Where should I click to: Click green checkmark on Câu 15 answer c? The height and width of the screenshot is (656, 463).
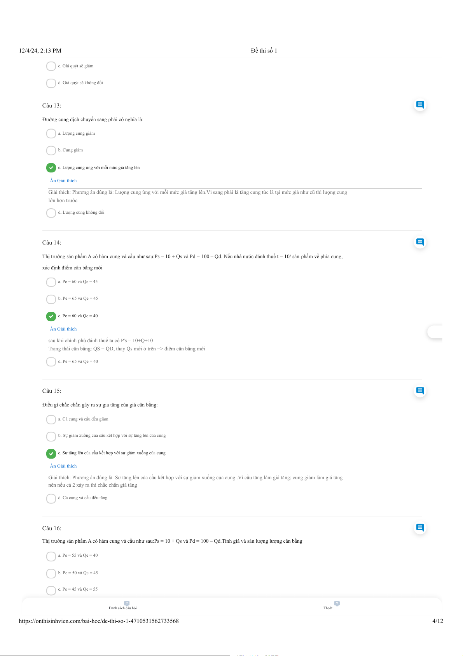click(51, 454)
